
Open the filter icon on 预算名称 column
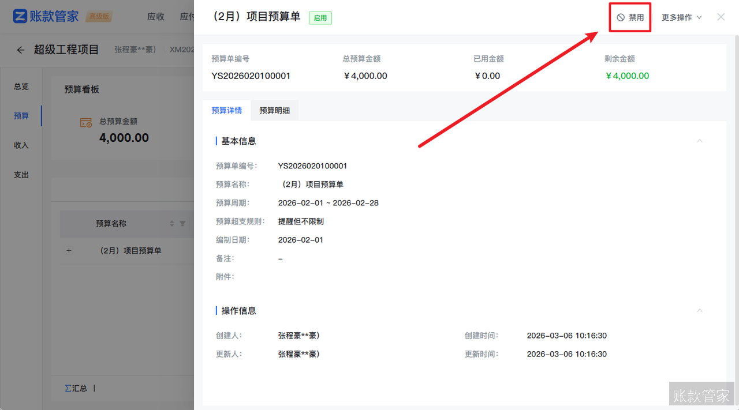[183, 224]
